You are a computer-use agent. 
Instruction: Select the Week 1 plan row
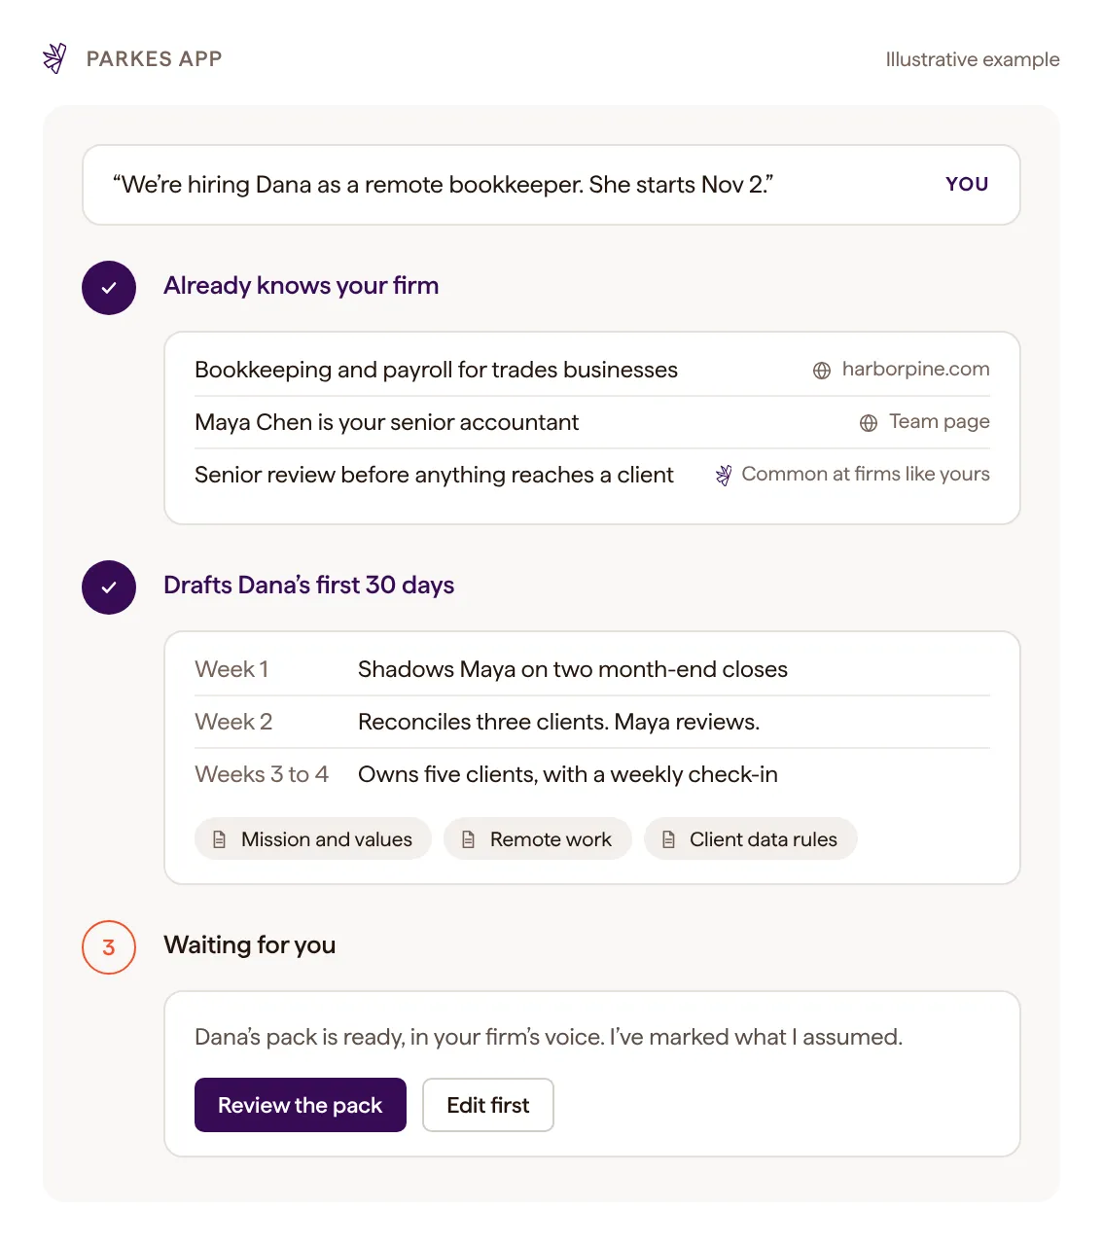tap(592, 669)
